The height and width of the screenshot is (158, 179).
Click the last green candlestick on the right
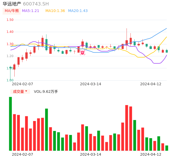167,51
